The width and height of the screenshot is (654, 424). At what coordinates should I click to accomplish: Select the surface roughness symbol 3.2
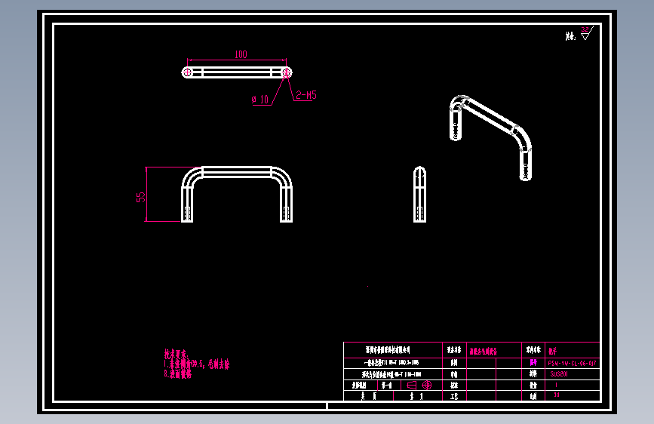(586, 33)
